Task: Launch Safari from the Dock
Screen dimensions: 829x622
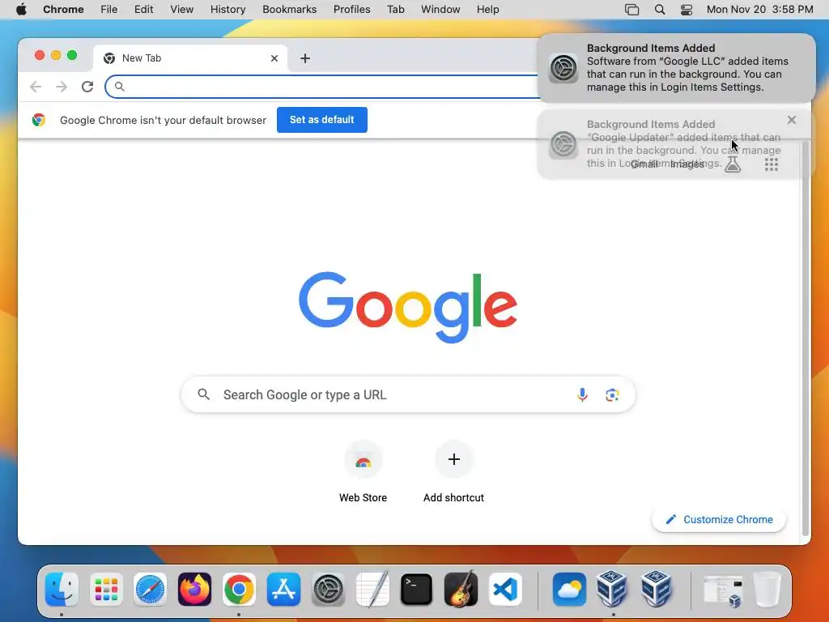Action: pyautogui.click(x=150, y=589)
